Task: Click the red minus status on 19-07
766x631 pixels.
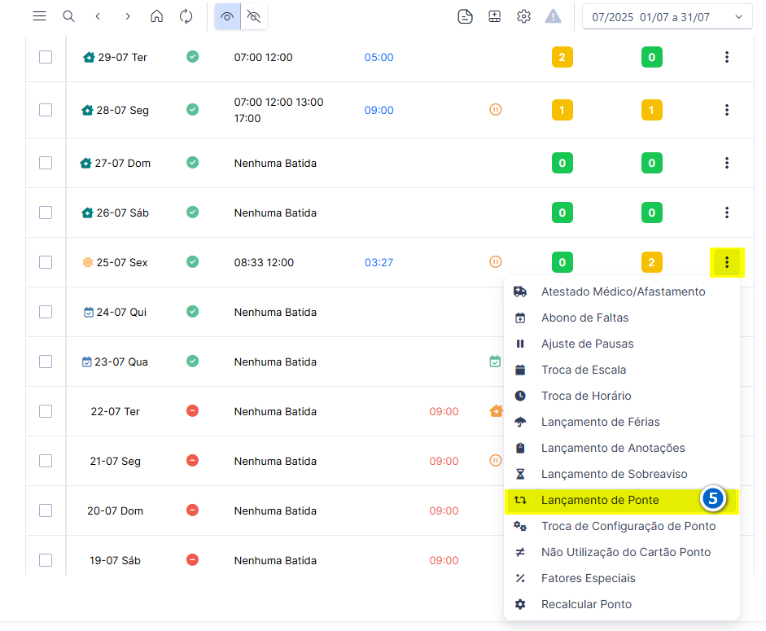Action: pyautogui.click(x=192, y=559)
